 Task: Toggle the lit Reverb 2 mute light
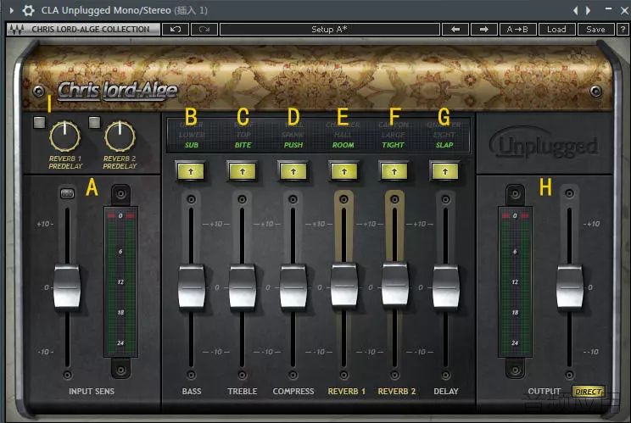[x=394, y=199]
